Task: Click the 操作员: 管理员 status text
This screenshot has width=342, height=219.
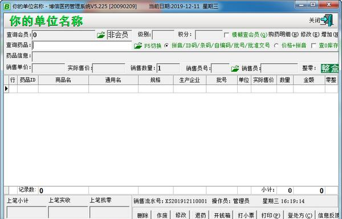Action: pyautogui.click(x=230, y=201)
